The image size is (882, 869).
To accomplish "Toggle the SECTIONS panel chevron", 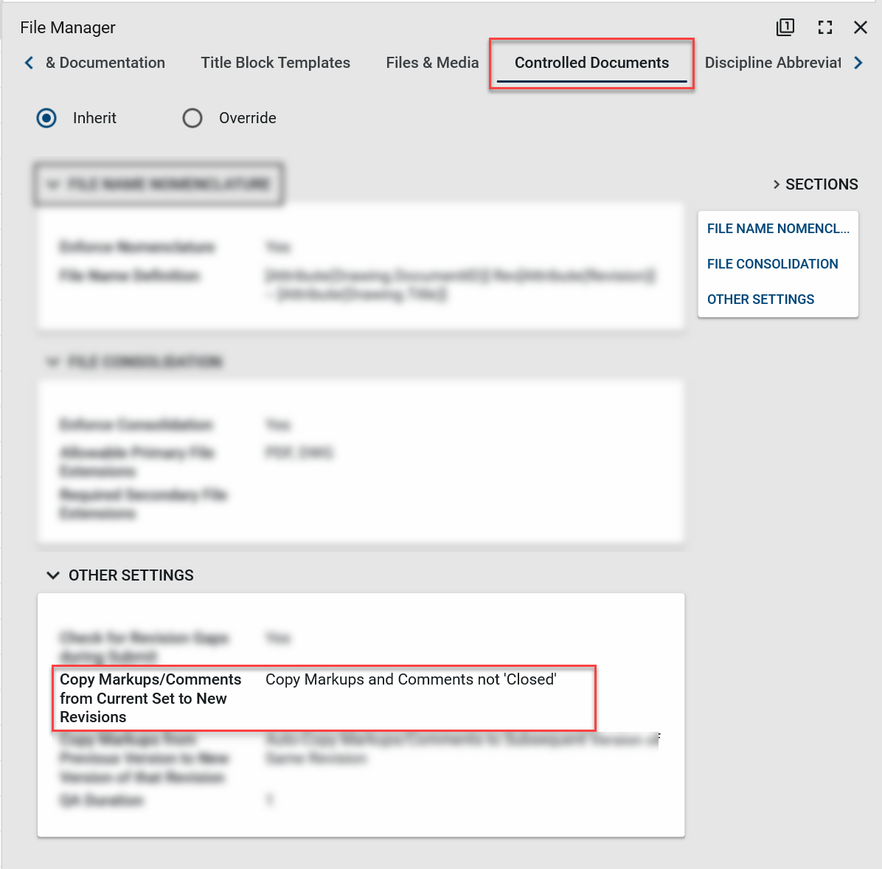I will [777, 184].
